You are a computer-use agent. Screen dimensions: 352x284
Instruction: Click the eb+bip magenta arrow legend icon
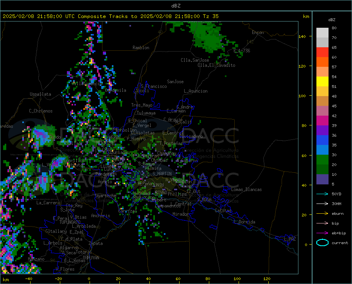click(322, 233)
